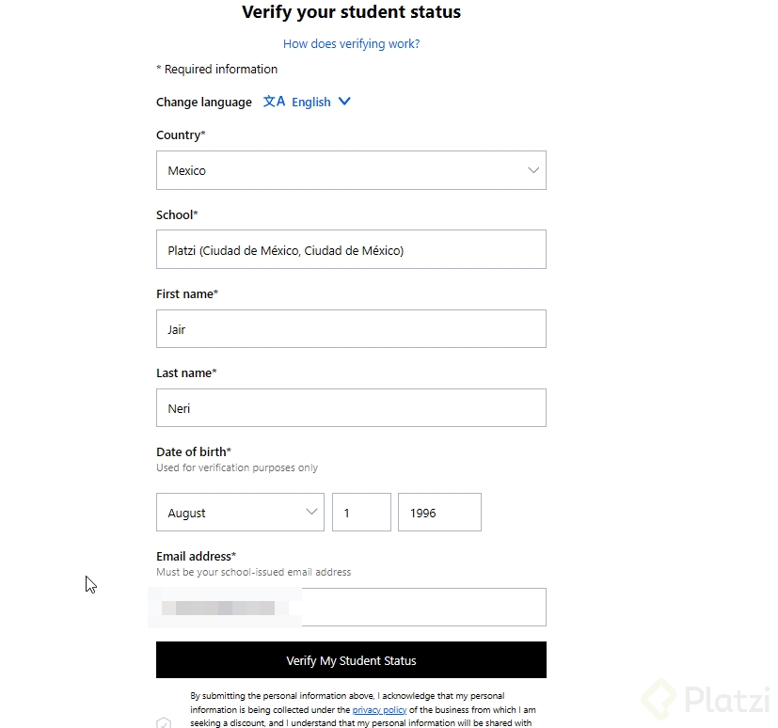Click the Change language label
Image resolution: width=778 pixels, height=728 pixels.
(x=204, y=103)
